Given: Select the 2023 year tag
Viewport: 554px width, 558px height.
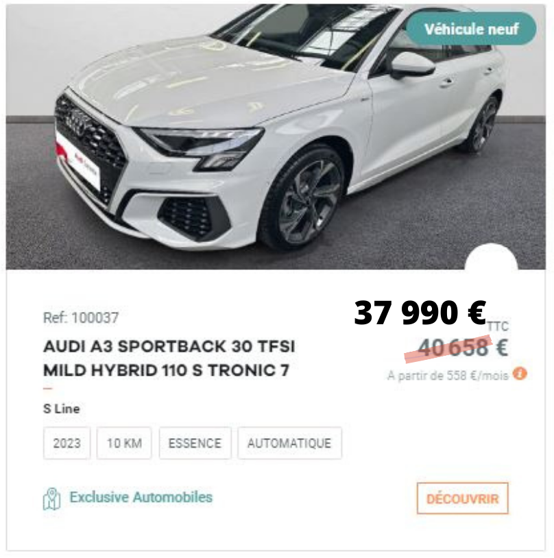Looking at the screenshot, I should (x=67, y=443).
